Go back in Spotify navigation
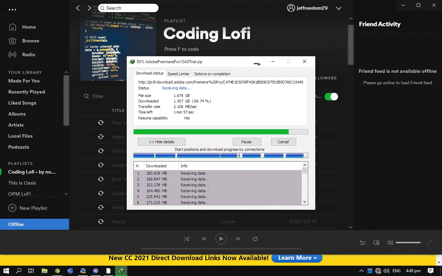Image resolution: width=442 pixels, height=276 pixels. coord(78,8)
